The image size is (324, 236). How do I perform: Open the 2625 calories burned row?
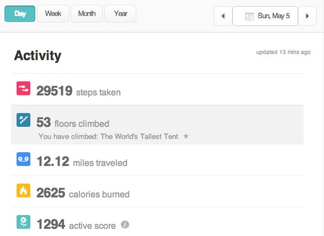tap(157, 191)
